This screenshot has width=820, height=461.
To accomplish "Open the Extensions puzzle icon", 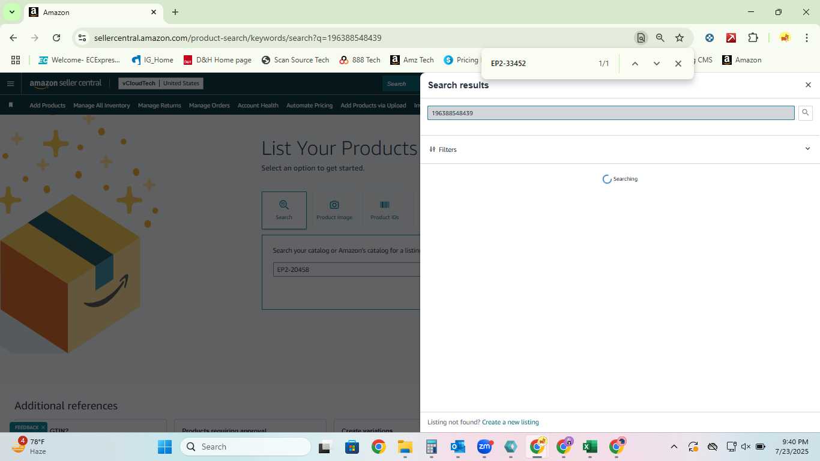I will click(x=753, y=38).
